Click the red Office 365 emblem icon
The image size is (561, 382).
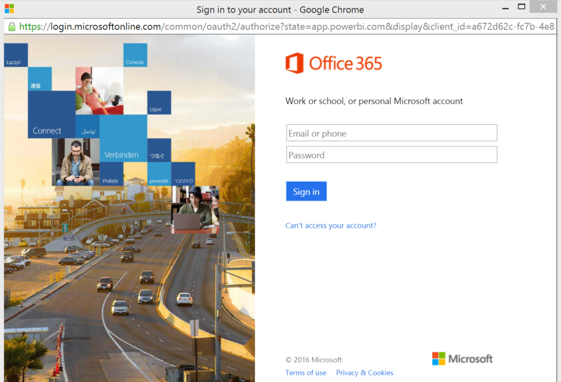tap(294, 63)
